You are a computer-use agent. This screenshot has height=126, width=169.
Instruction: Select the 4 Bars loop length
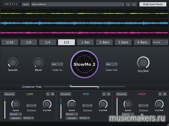[x=142, y=42]
